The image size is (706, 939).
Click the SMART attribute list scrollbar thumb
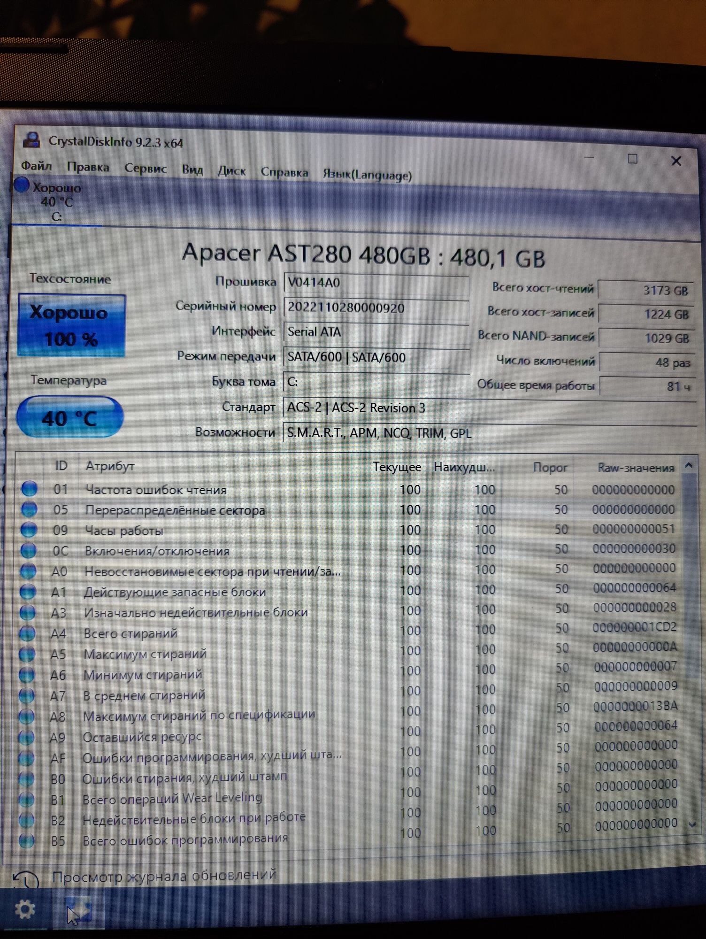pos(690,575)
